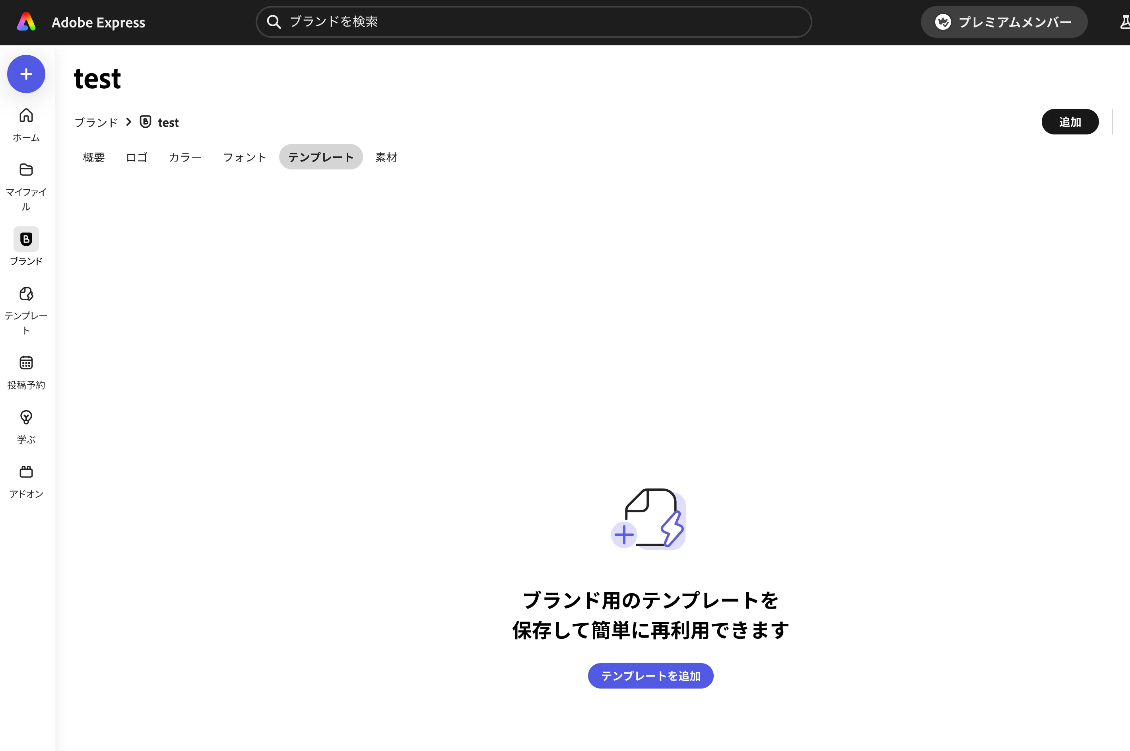Open マイファイル folder icon in sidebar
This screenshot has width=1130, height=751.
[26, 170]
